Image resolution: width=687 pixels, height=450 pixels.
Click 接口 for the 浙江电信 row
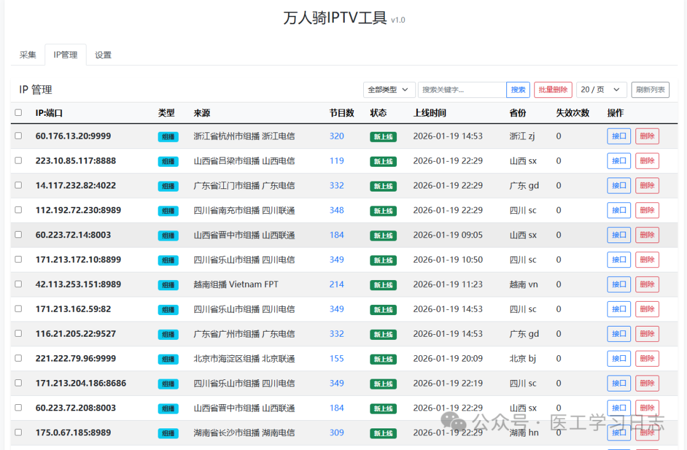pos(618,136)
